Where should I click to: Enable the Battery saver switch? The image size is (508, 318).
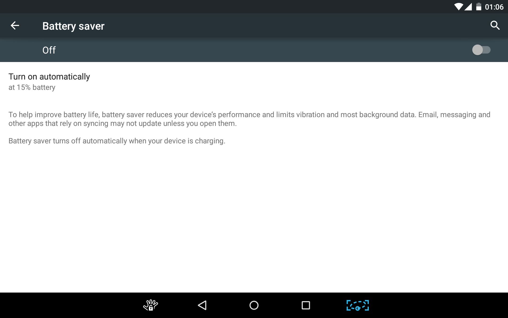(x=481, y=50)
